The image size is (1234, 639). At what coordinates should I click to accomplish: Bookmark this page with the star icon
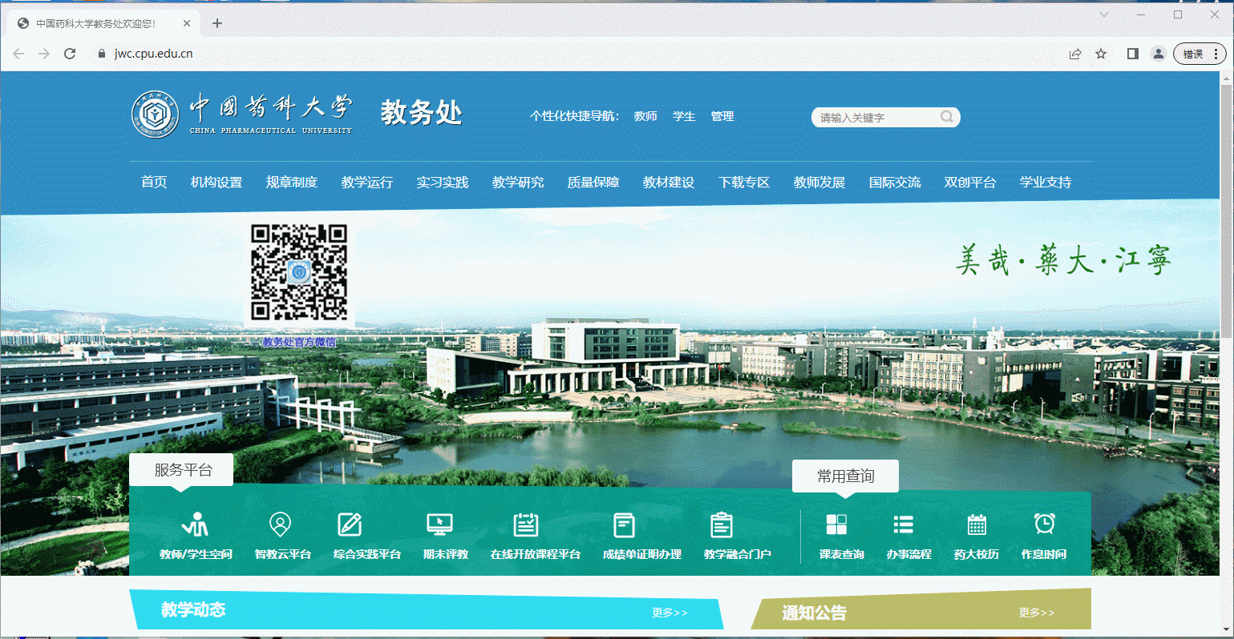(x=1101, y=54)
